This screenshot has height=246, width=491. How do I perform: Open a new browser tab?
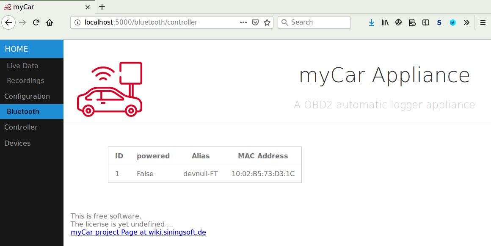pyautogui.click(x=102, y=7)
